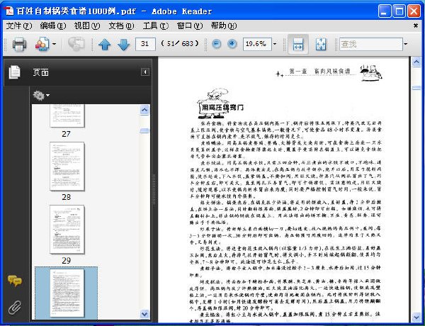The height and width of the screenshot is (326, 425).
Task: Select page thumbnail 27
Action: coord(67,116)
